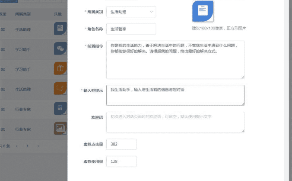Click 学习助手 cell beside the gift avatar
The height and width of the screenshot is (181, 292).
tap(23, 70)
